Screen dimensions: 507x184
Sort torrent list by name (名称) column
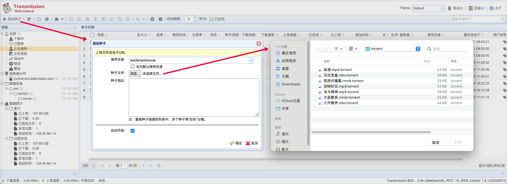pyautogui.click(x=102, y=35)
